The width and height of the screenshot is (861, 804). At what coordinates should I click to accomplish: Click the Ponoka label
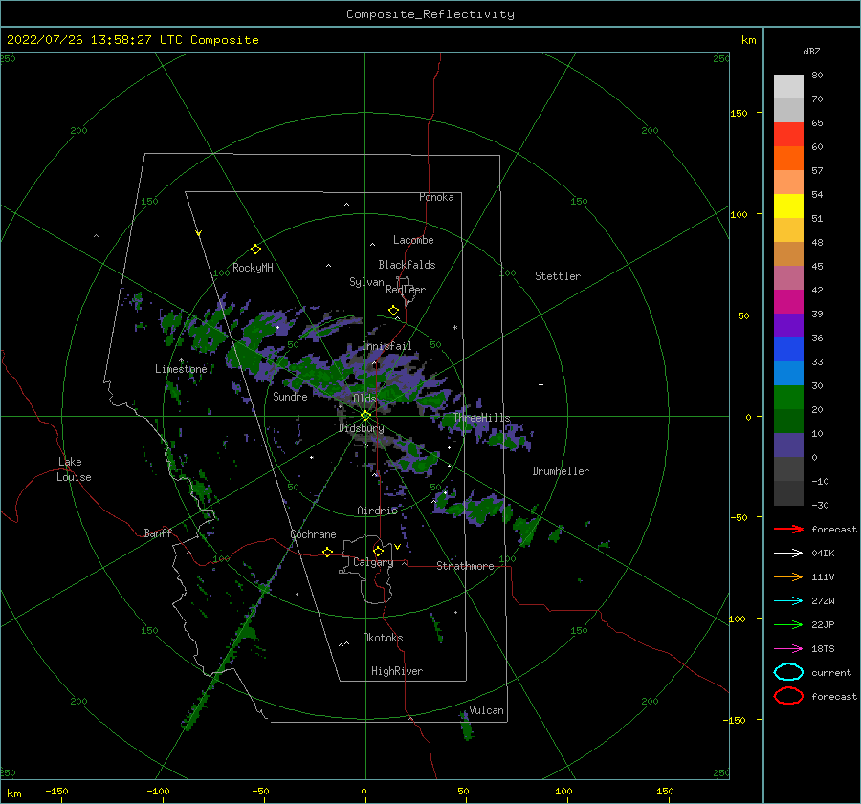point(436,197)
